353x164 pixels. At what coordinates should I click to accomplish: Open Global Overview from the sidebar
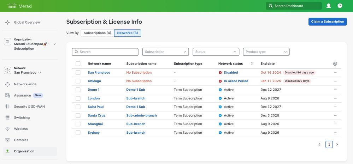click(27, 23)
